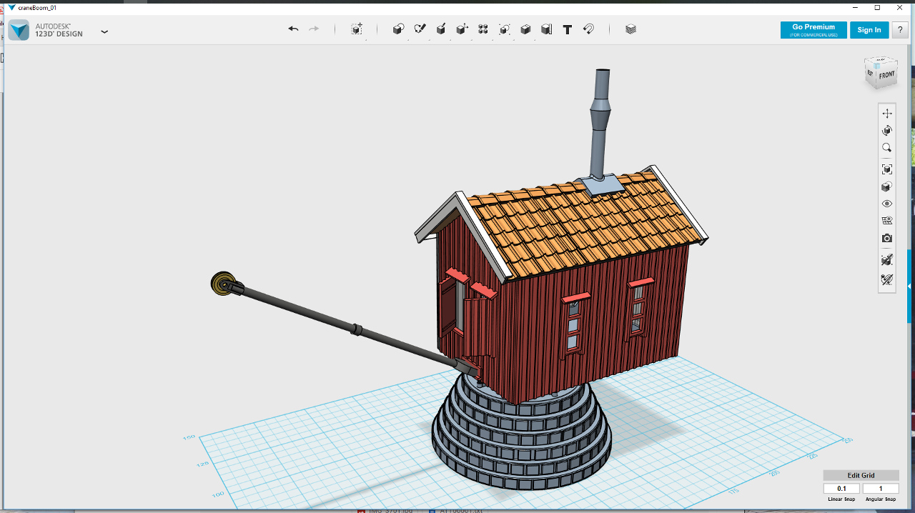Toggle grid visibility icon
This screenshot has width=915, height=513.
(x=887, y=221)
